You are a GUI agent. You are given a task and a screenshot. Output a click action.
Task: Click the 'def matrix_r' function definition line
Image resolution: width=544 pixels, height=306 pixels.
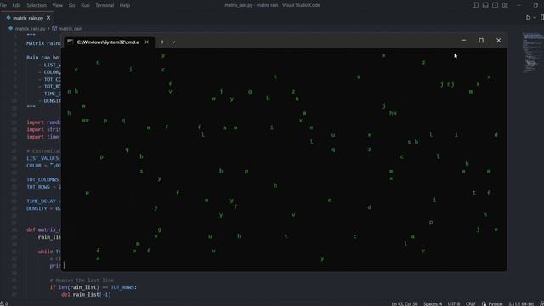click(x=43, y=229)
